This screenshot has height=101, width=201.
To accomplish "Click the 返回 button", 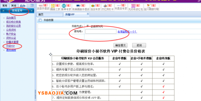I will coord(139,45).
